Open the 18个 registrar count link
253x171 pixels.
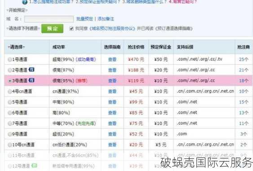[244, 81]
